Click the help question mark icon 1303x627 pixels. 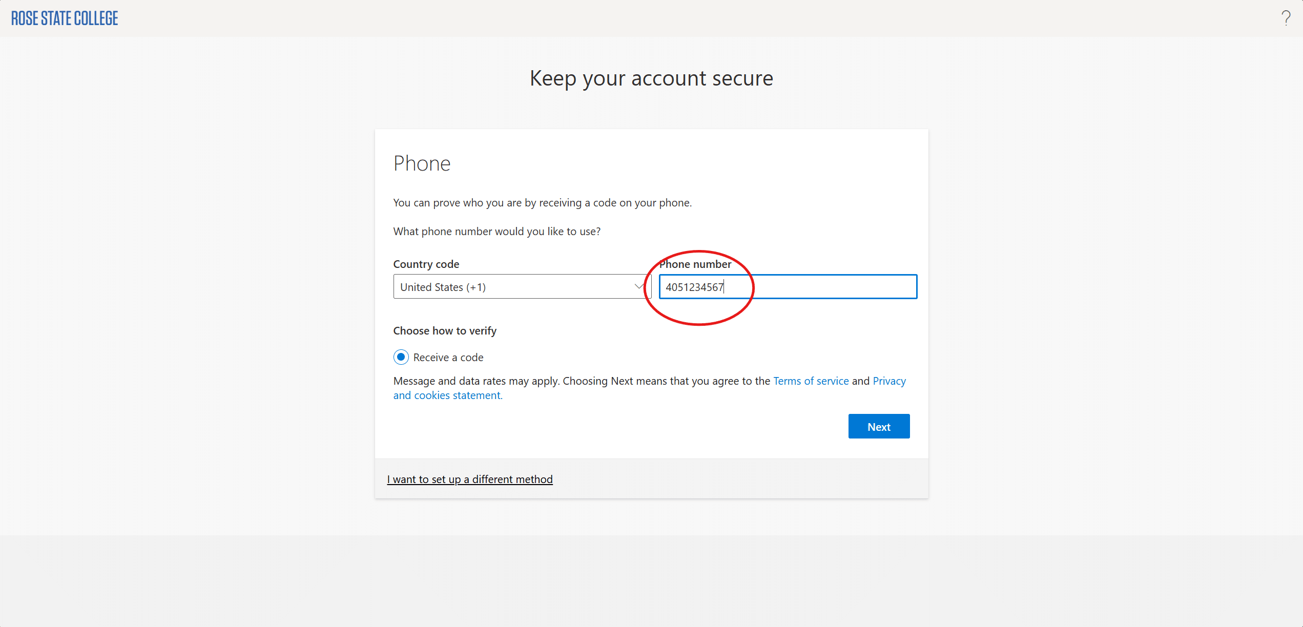[1286, 18]
